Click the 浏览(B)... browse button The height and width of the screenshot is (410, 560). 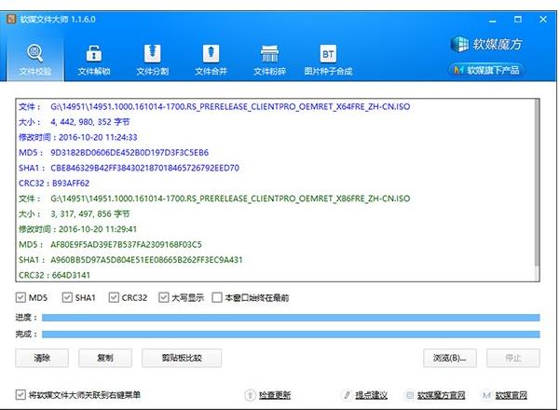[450, 358]
